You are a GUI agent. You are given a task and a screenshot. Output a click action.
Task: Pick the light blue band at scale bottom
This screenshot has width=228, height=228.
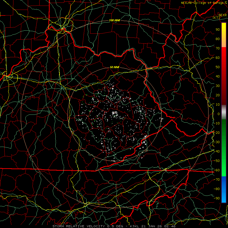pos(224,198)
